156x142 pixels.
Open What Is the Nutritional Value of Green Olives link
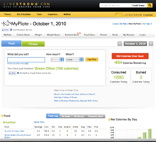(x=74, y=94)
